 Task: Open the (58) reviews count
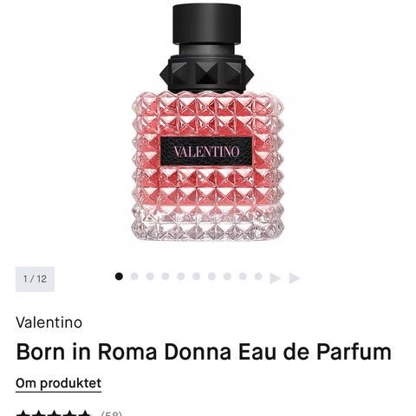111,413
